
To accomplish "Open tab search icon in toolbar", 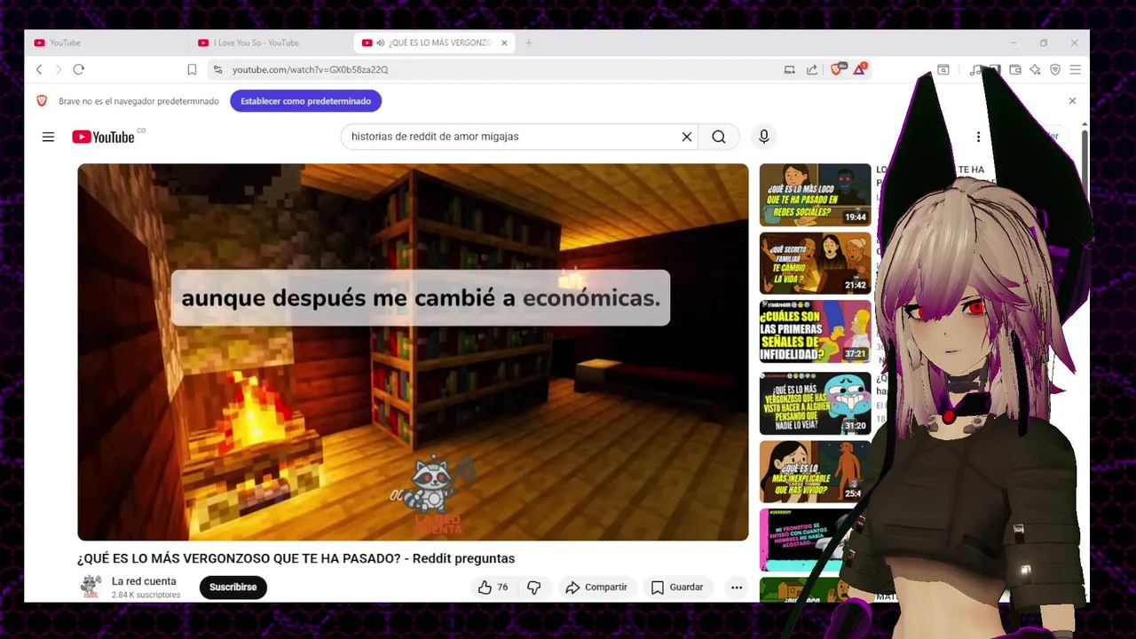I will click(943, 69).
